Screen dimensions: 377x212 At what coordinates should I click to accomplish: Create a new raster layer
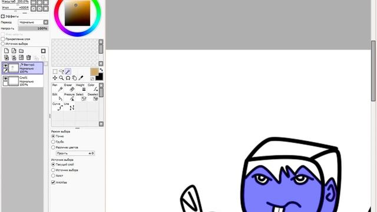click(x=6, y=51)
